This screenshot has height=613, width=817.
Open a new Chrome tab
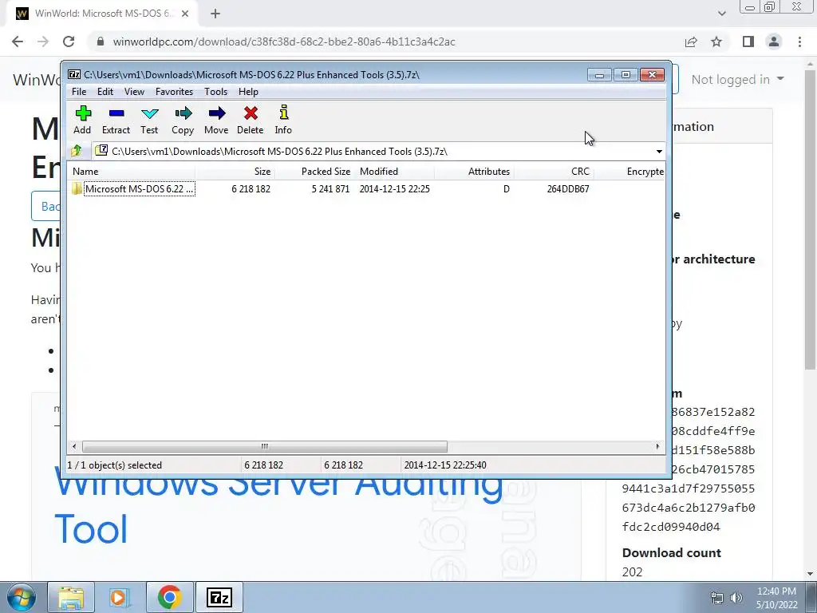215,14
